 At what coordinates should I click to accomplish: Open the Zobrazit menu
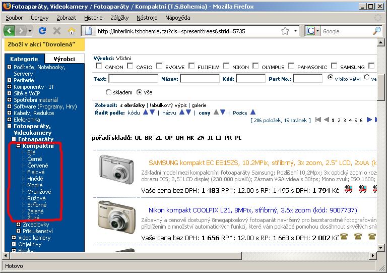coord(66,18)
